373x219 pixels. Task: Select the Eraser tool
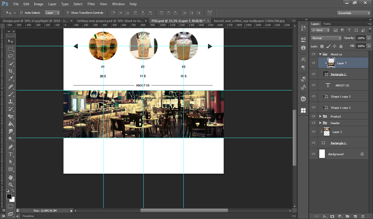coord(11,116)
